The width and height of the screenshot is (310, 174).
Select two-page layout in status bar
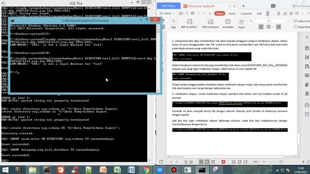[213, 162]
